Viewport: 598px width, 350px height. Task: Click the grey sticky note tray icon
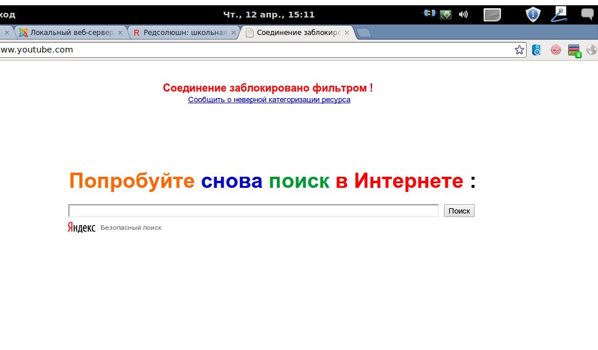click(492, 15)
